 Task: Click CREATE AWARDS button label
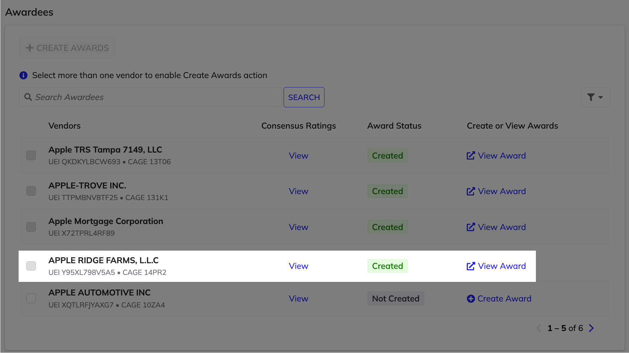pos(72,48)
